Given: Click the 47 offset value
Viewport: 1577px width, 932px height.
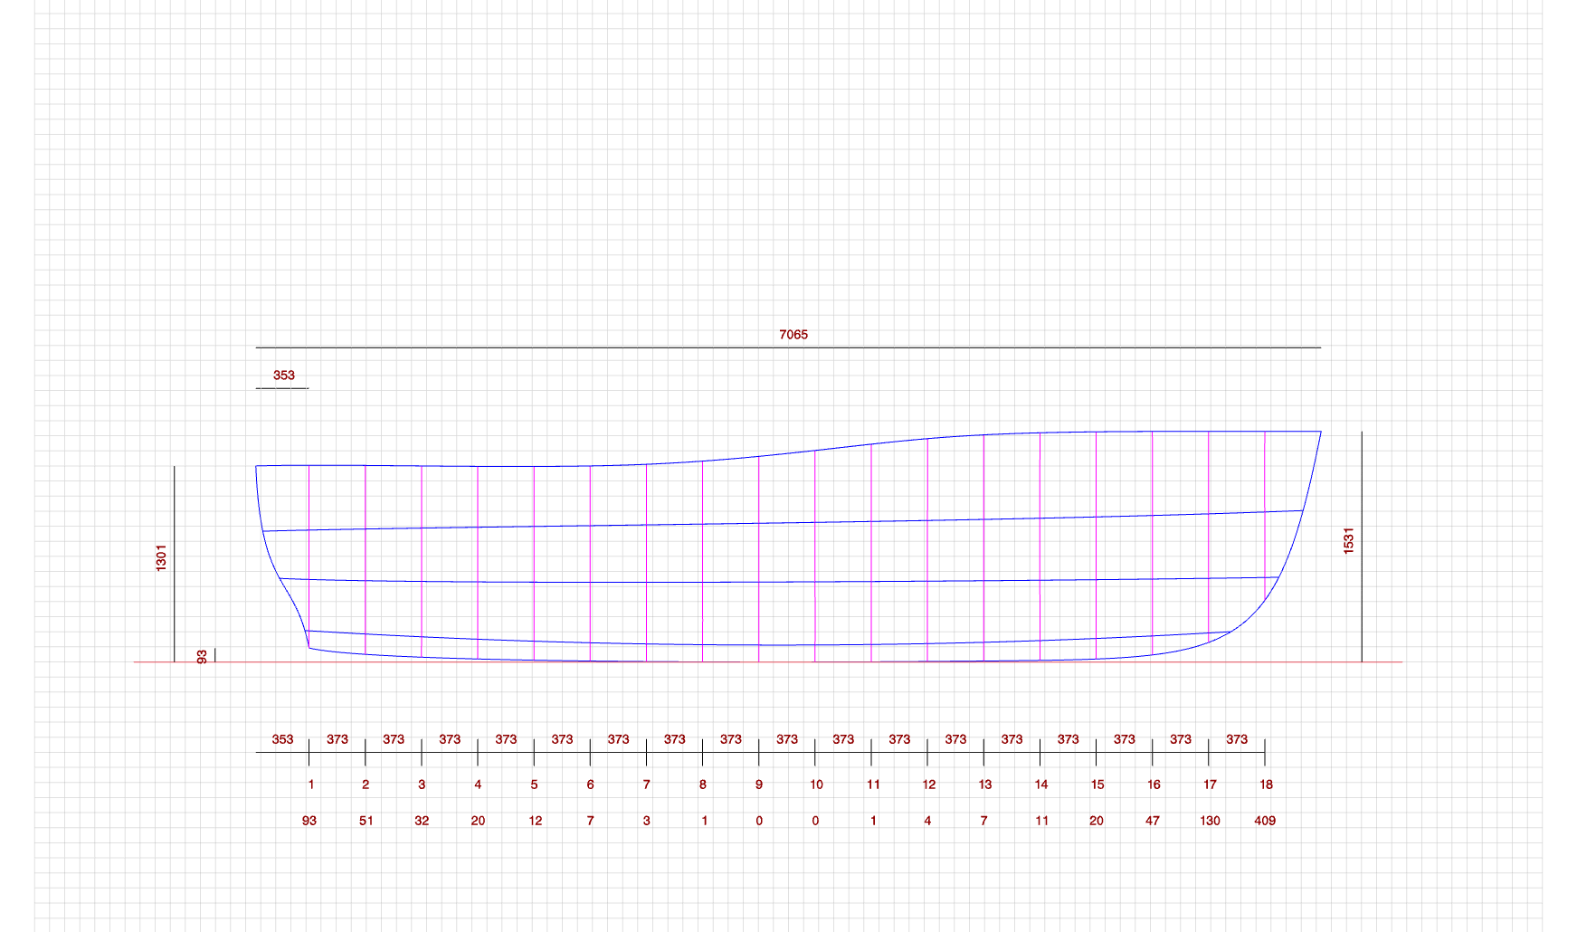Looking at the screenshot, I should [x=1153, y=821].
